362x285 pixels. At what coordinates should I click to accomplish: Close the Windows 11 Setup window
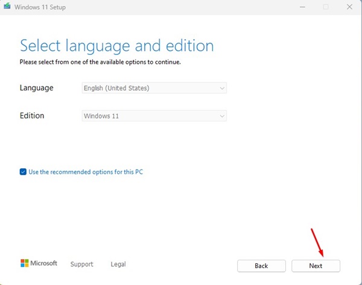(x=349, y=7)
